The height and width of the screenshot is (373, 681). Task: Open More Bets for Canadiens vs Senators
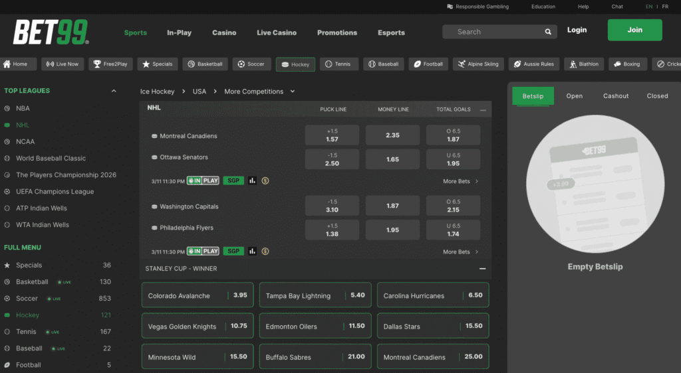pos(461,181)
